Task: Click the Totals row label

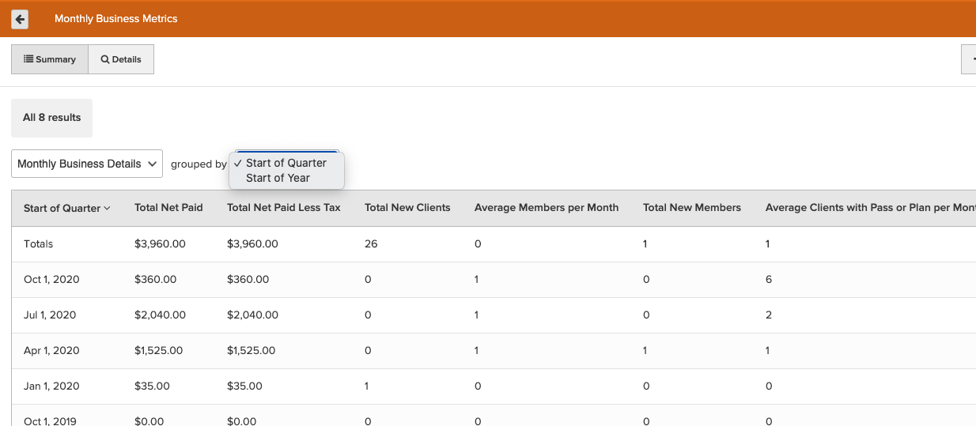Action: point(39,244)
